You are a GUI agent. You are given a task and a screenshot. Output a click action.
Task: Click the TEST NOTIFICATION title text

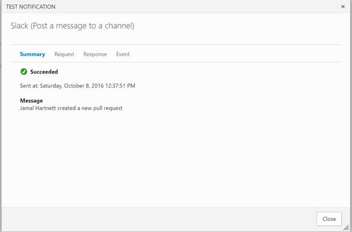pyautogui.click(x=30, y=6)
